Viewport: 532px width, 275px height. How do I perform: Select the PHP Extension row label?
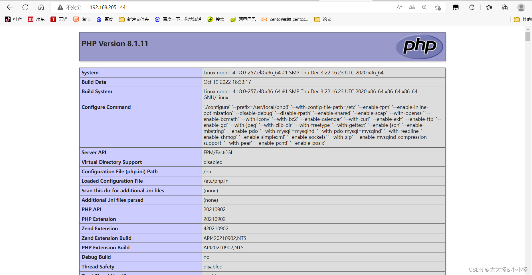click(x=99, y=219)
